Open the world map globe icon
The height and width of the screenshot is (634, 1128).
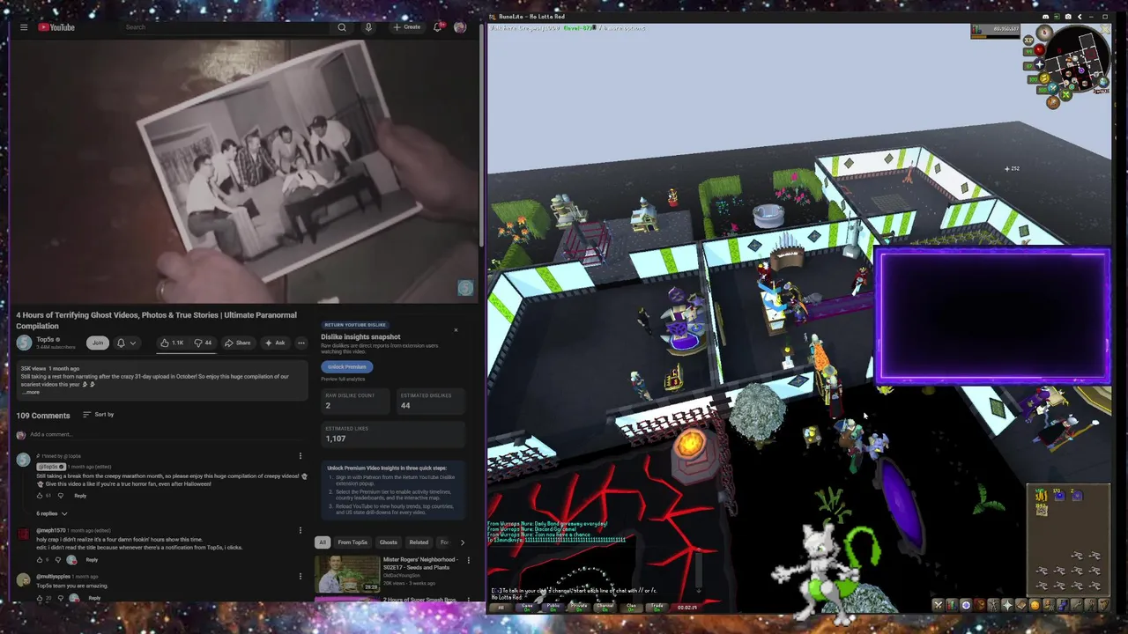click(x=1103, y=82)
